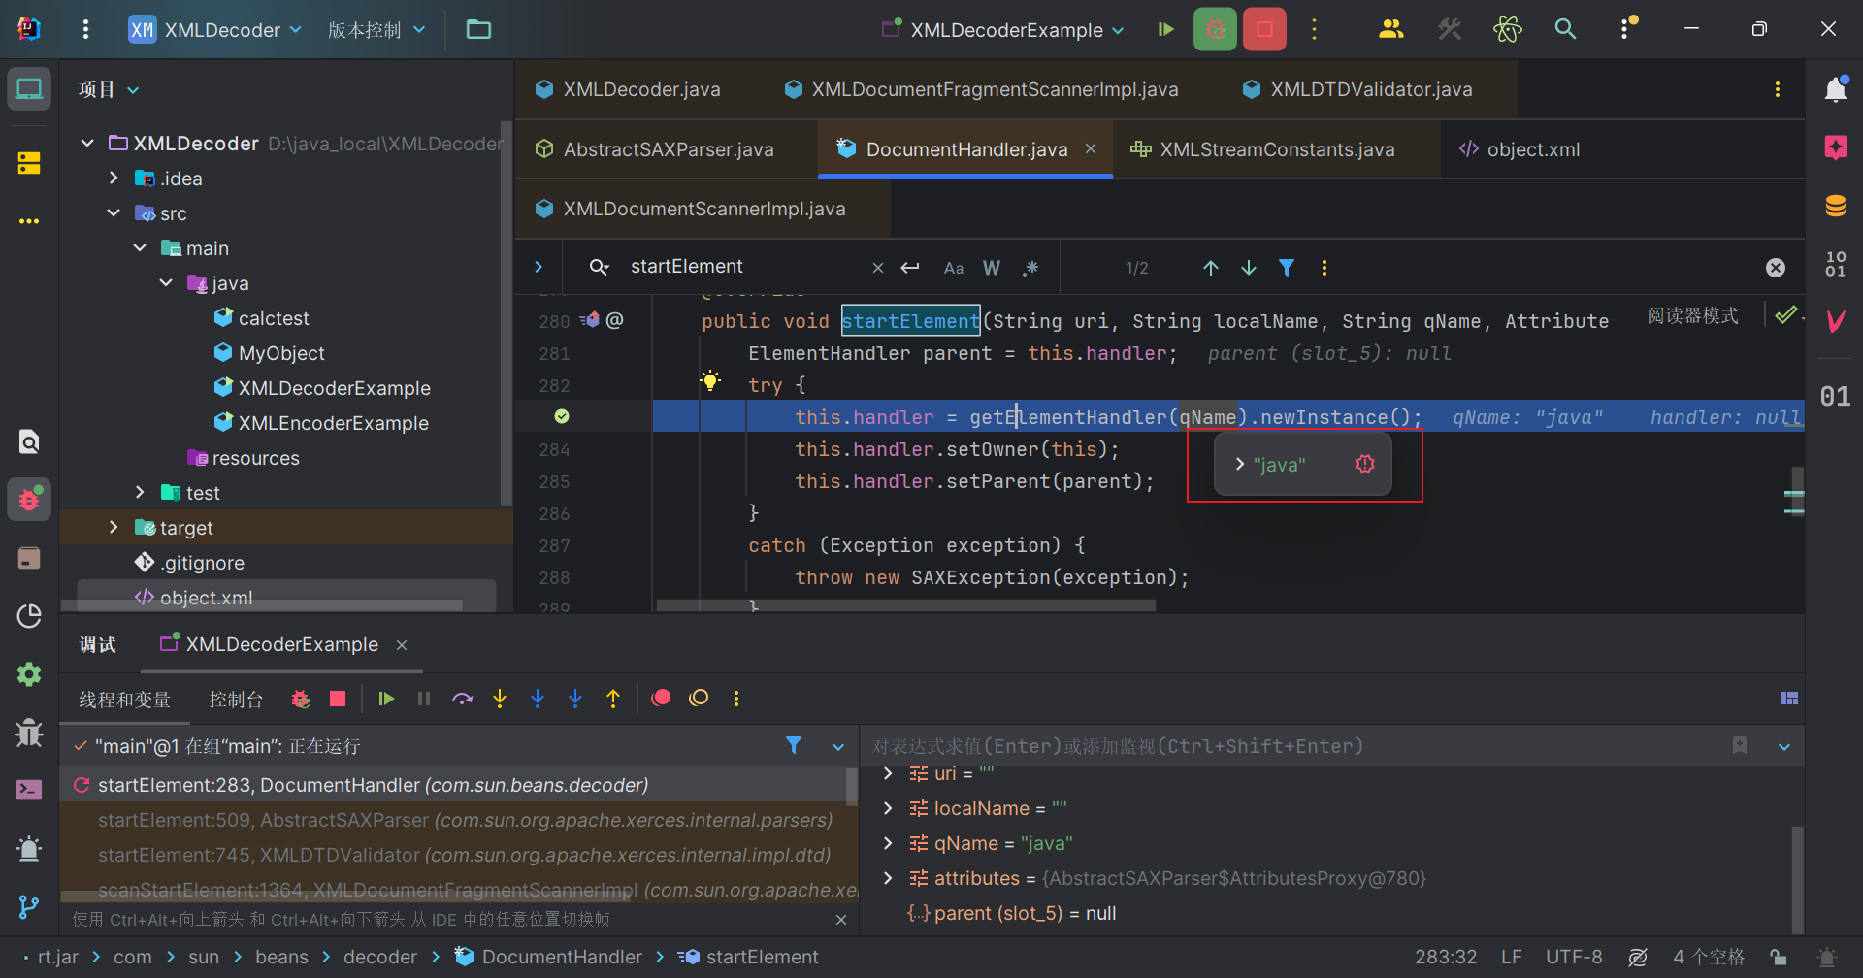Screen dimensions: 1863x978
Task: Open 项目 view dropdown
Action: point(109,89)
